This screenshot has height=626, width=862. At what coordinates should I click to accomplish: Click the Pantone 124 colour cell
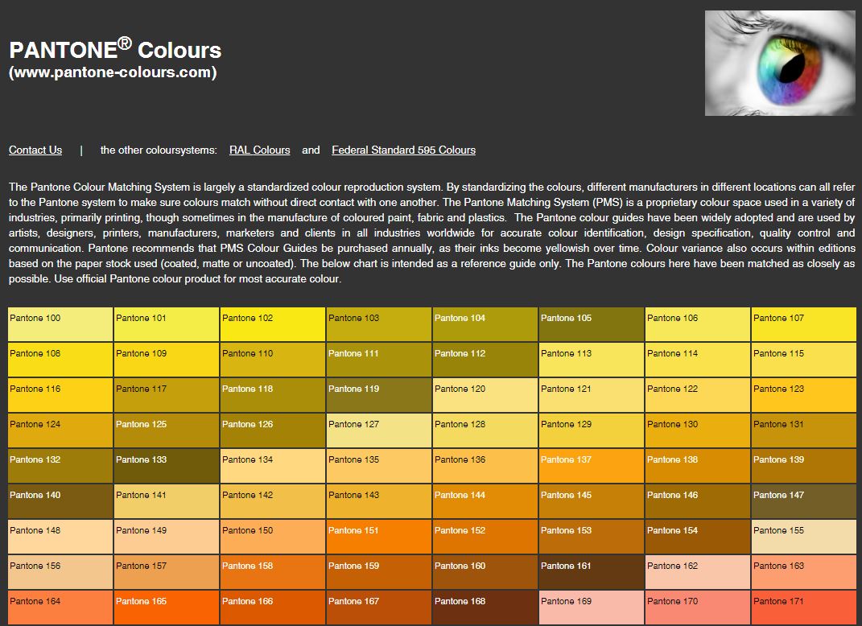coord(60,430)
